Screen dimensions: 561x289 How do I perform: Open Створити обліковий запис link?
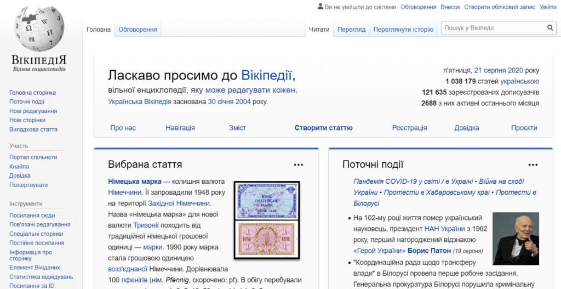pyautogui.click(x=499, y=7)
